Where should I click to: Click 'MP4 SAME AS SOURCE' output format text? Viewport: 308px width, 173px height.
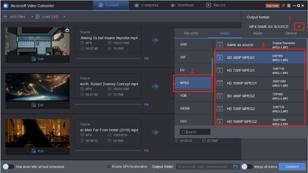[x=269, y=27]
